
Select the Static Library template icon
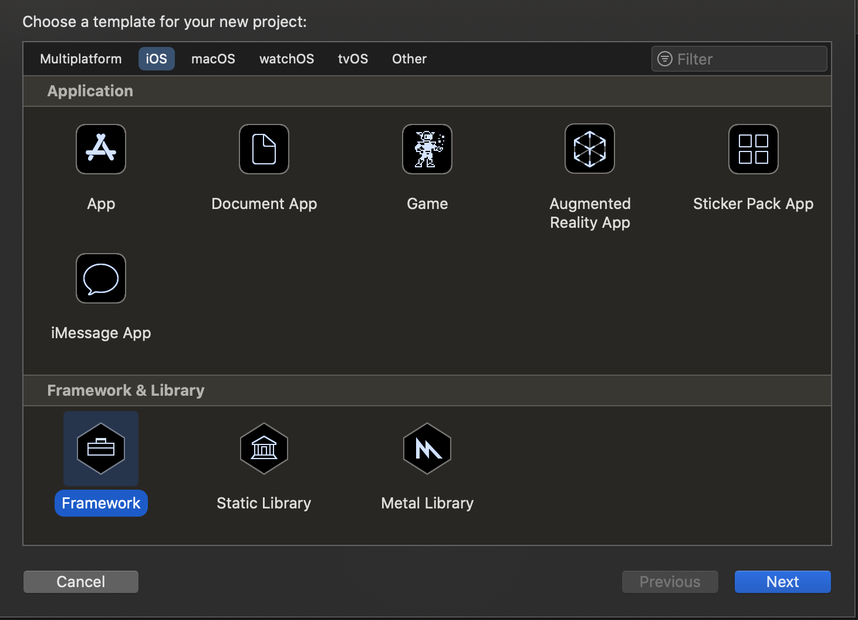[264, 449]
